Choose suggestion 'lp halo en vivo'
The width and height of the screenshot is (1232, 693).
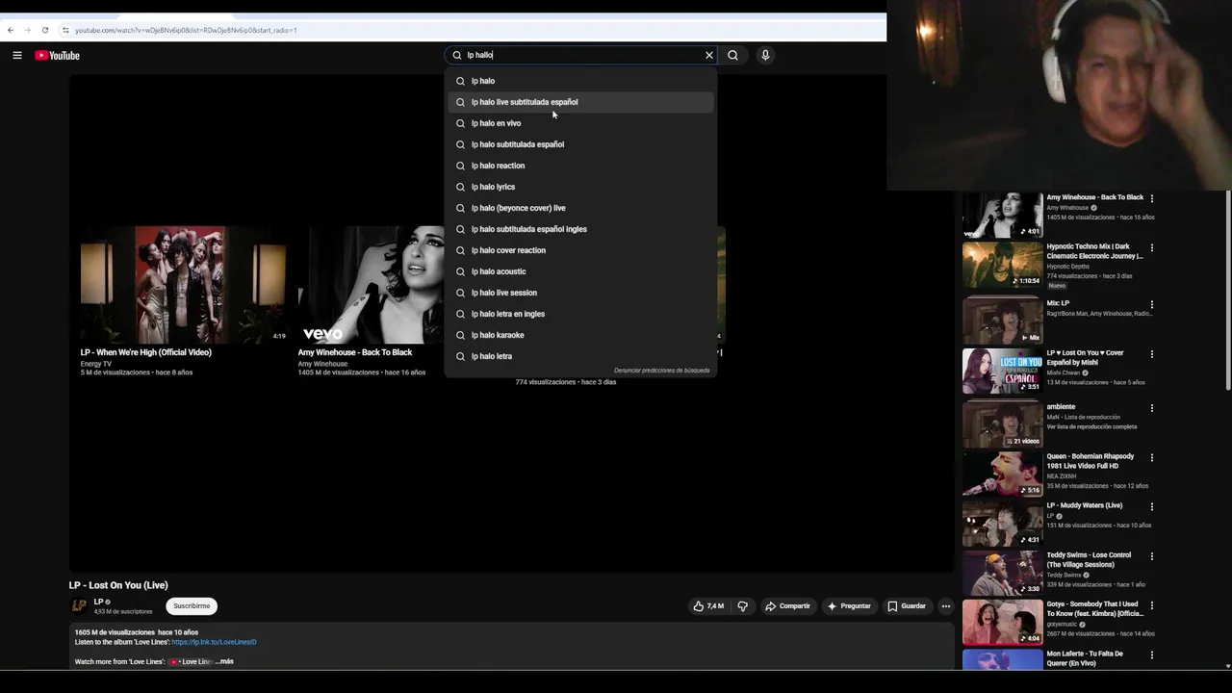[x=580, y=123]
